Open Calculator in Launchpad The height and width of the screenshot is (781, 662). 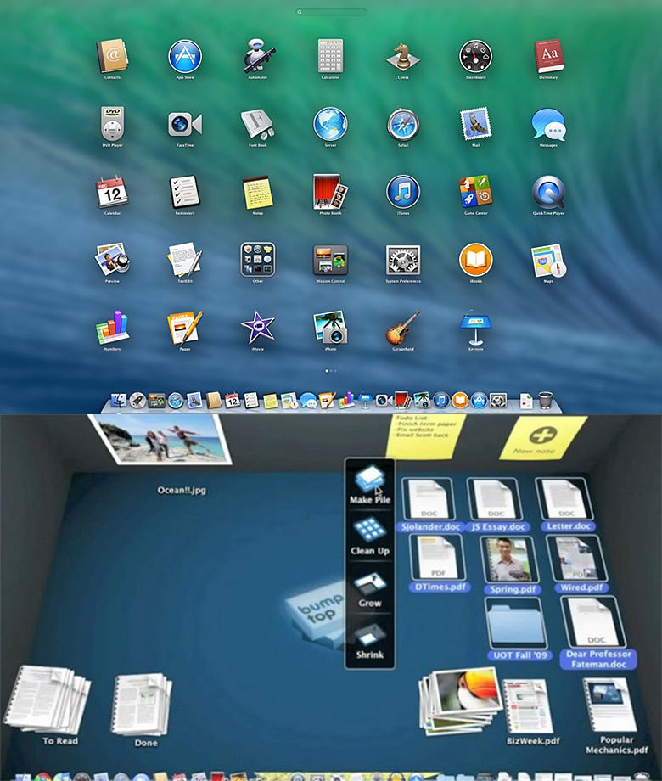(330, 56)
